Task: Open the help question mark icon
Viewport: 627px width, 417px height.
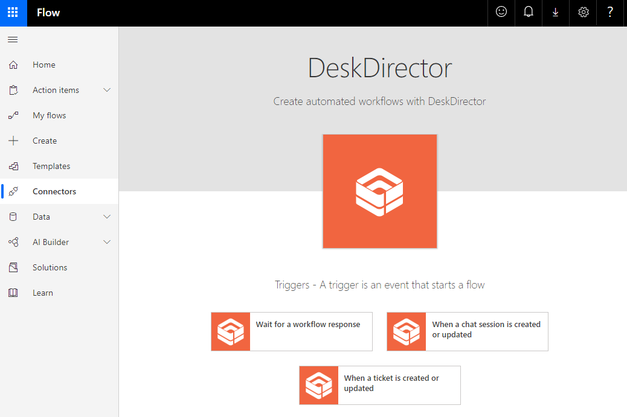Action: pyautogui.click(x=610, y=13)
